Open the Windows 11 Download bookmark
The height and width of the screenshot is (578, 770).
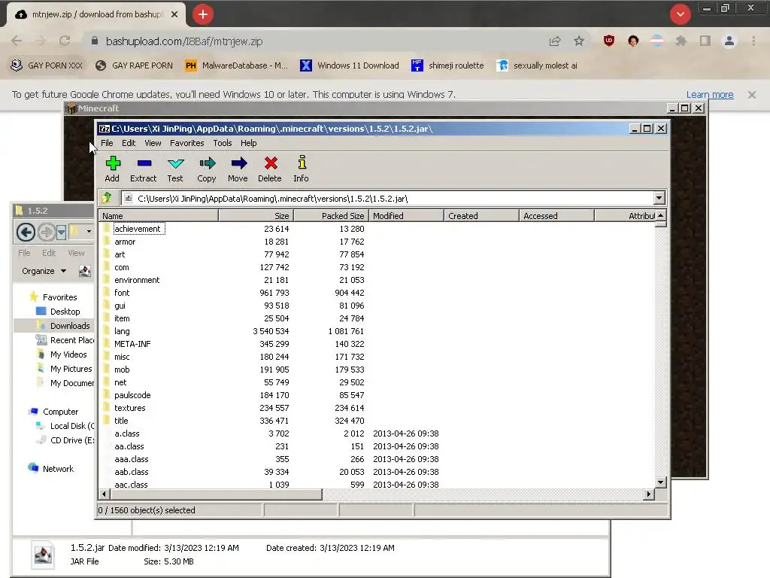350,65
